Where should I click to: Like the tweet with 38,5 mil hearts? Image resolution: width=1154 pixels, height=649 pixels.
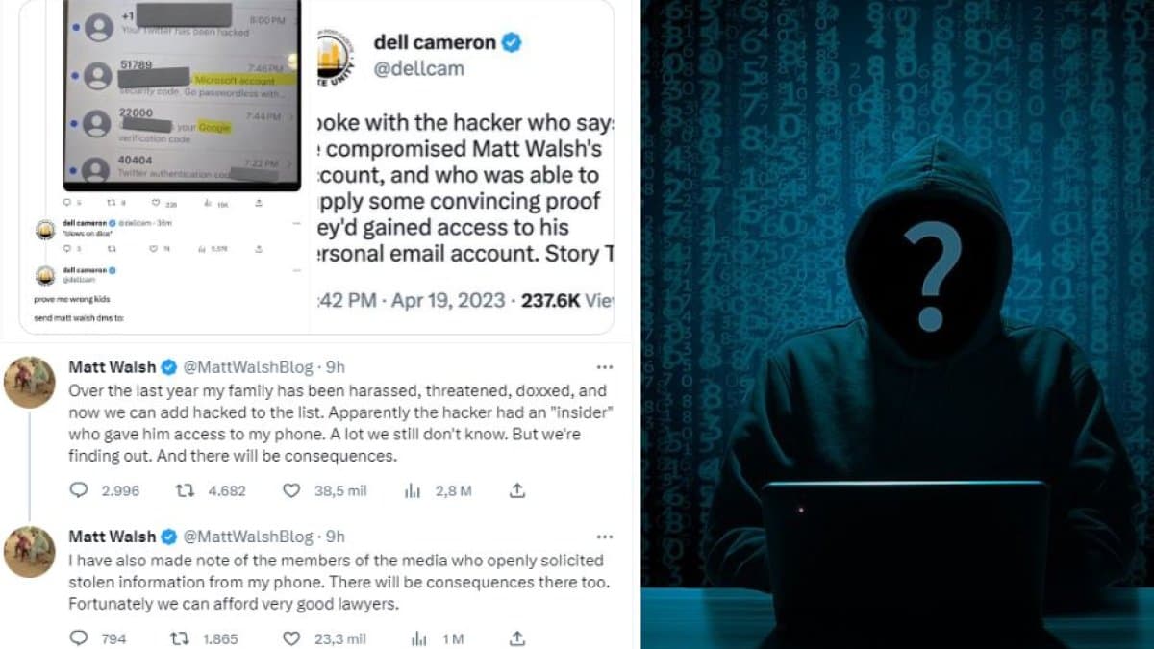point(291,490)
